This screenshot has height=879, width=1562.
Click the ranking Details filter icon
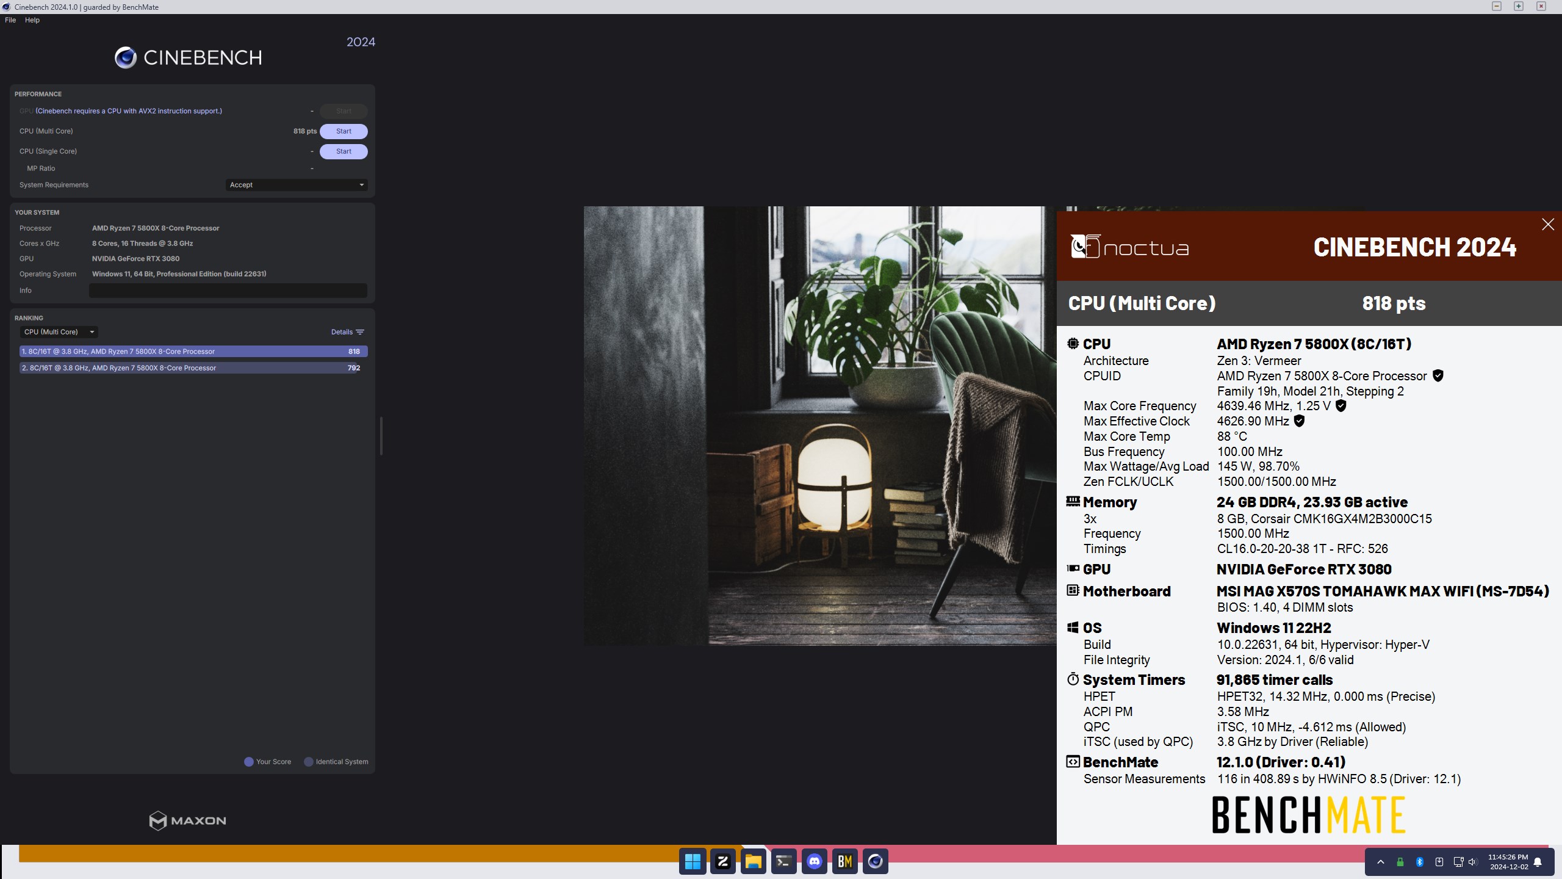pyautogui.click(x=360, y=332)
